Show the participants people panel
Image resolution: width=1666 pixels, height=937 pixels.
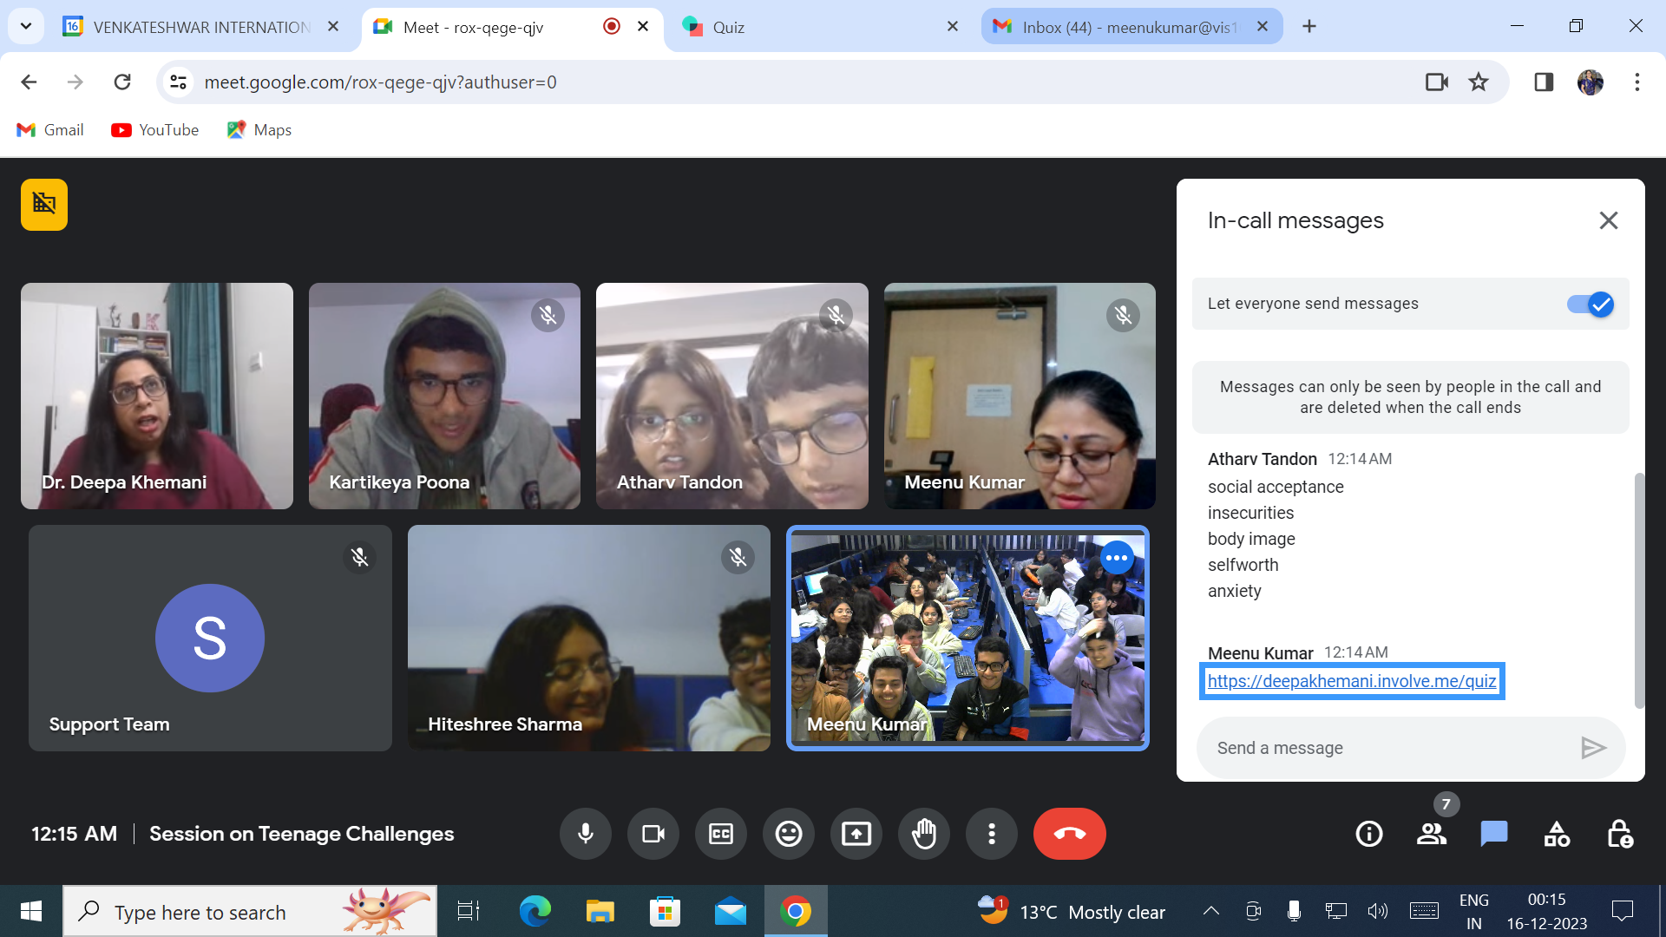[x=1432, y=834]
